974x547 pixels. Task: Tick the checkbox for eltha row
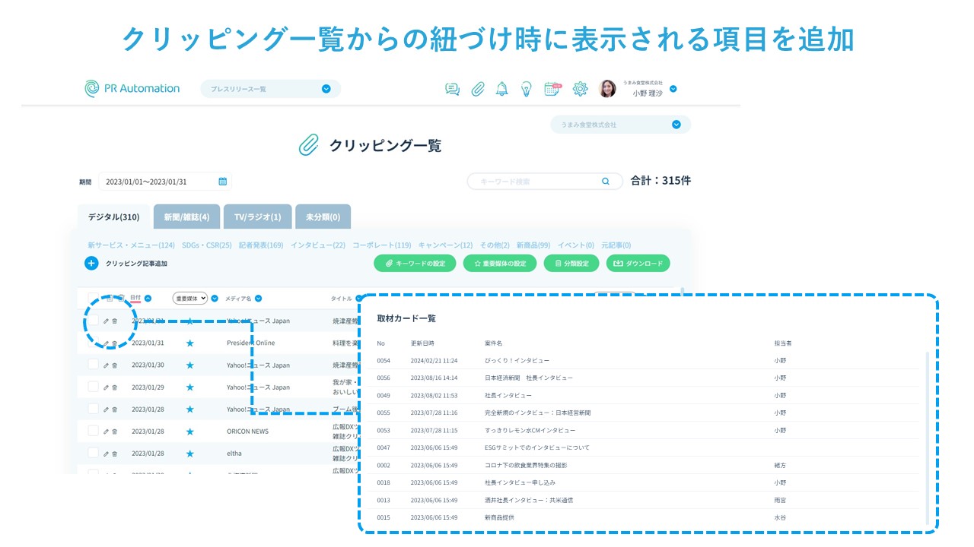click(93, 453)
